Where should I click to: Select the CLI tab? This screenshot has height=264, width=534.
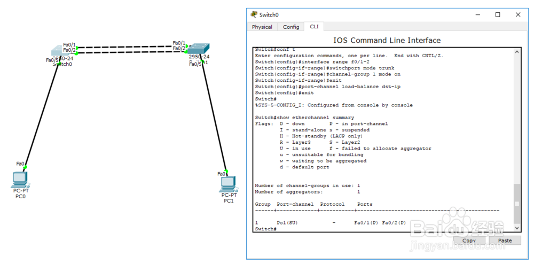tap(314, 27)
